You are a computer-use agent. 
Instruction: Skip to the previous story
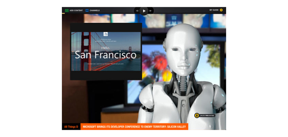pos(137,11)
